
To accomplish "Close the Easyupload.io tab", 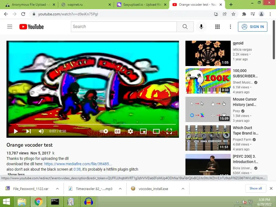I will click(x=165, y=5).
